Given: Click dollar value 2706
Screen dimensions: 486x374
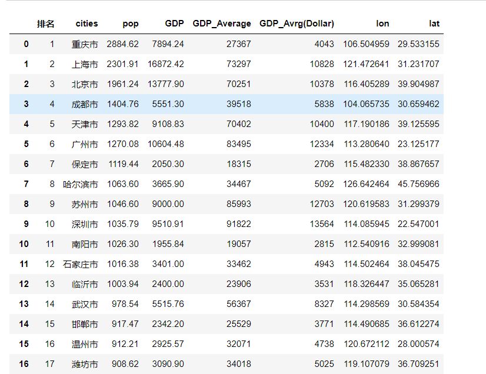Looking at the screenshot, I should point(324,164).
